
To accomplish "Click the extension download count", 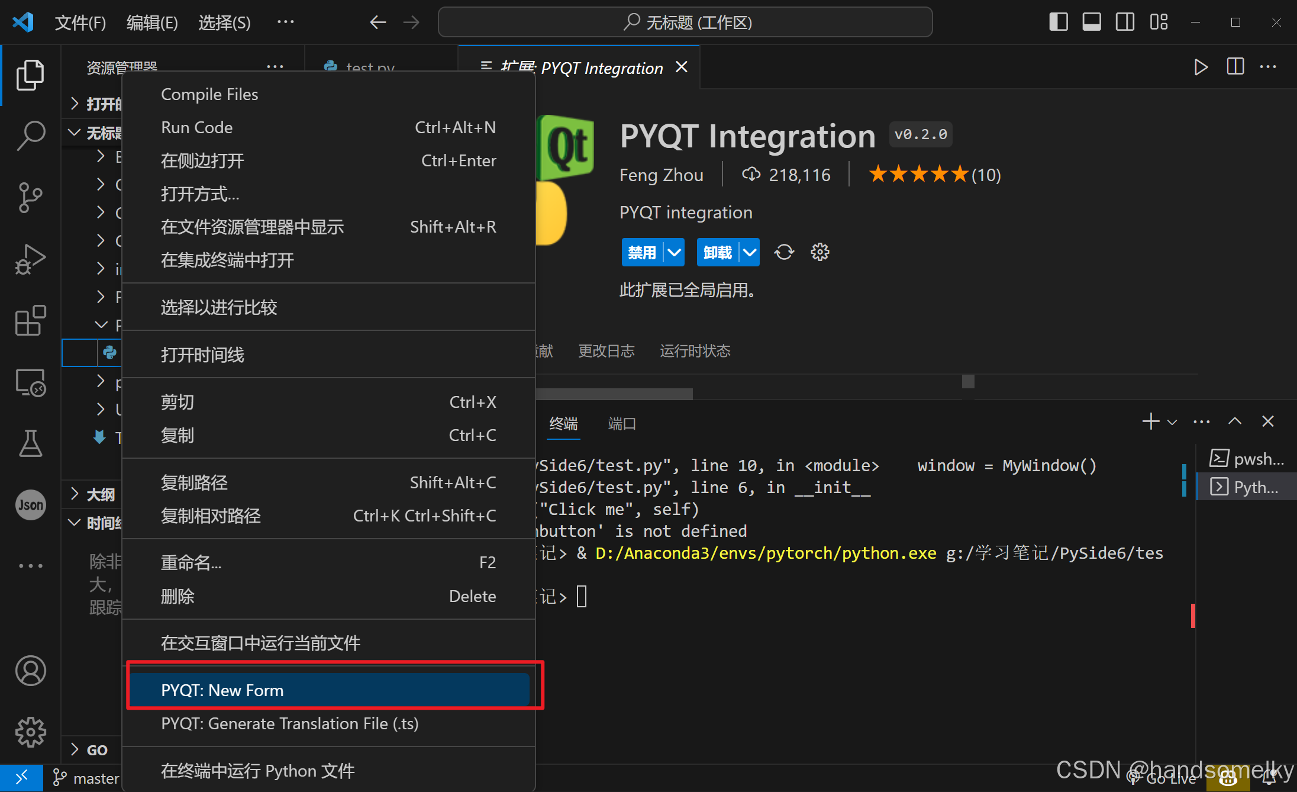I will [x=786, y=175].
